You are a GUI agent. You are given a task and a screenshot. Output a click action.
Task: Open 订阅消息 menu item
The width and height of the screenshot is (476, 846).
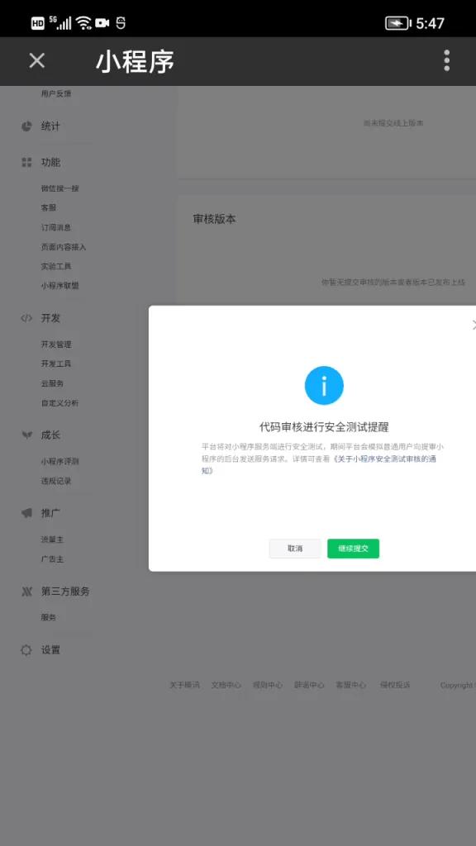[56, 228]
